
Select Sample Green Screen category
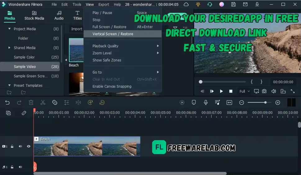tap(30, 76)
